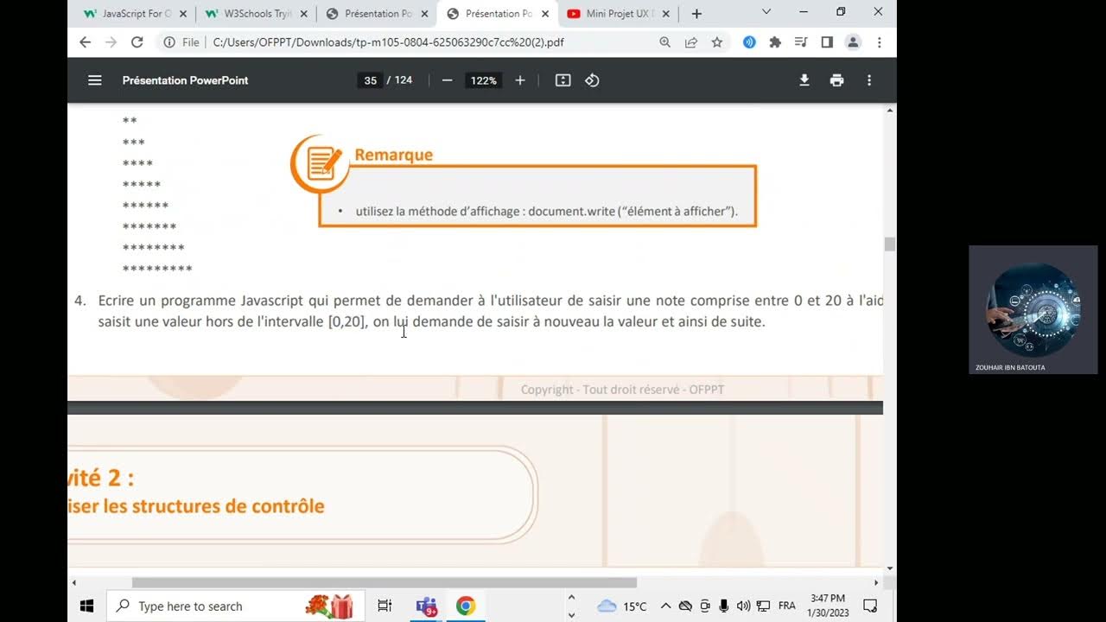
Task: Open the Chrome three-dot menu
Action: click(x=880, y=42)
